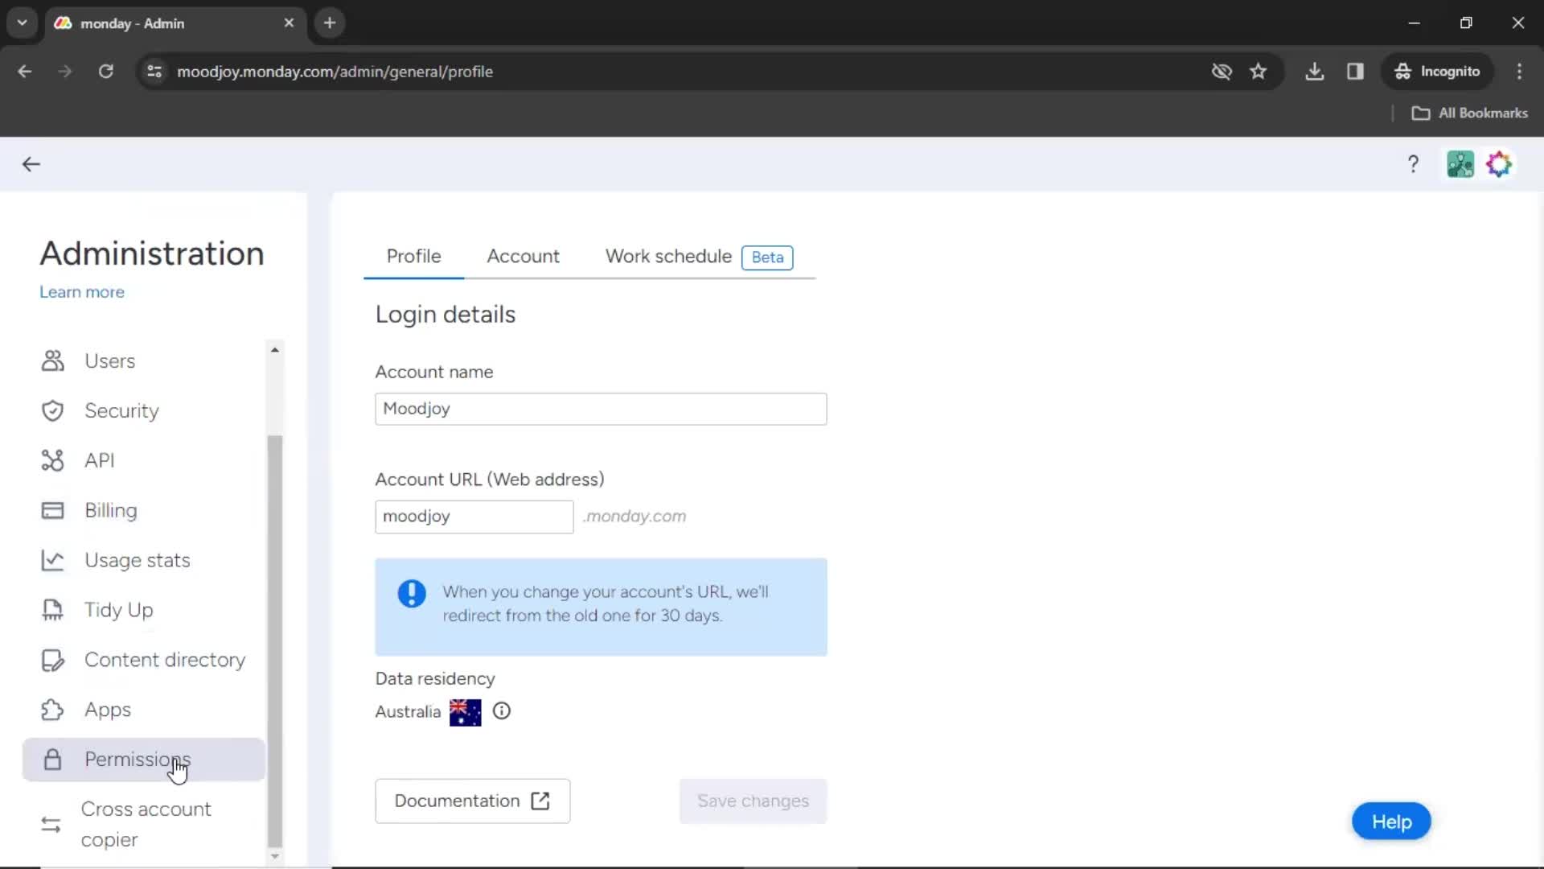Click the browser back arrow

25,72
